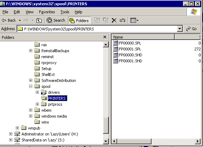Go up one folder level
203x147 pixels.
39,20
